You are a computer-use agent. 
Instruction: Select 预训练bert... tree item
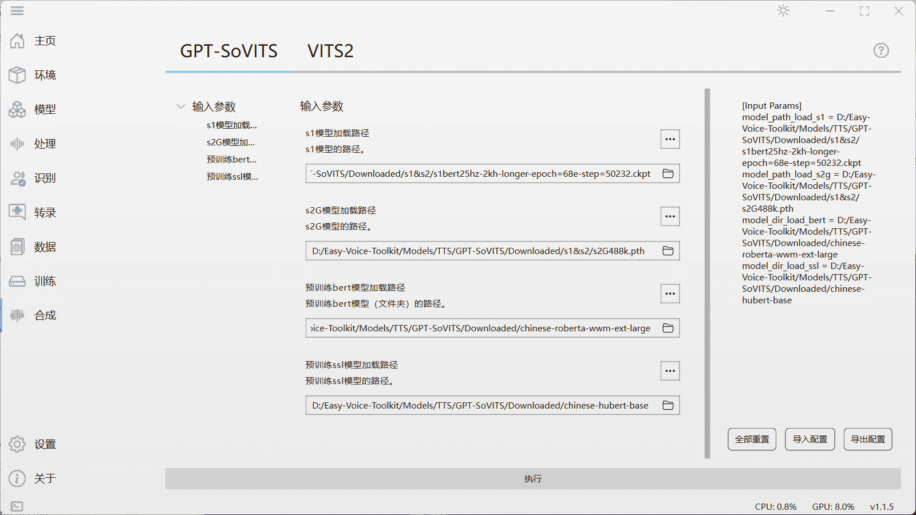(231, 160)
